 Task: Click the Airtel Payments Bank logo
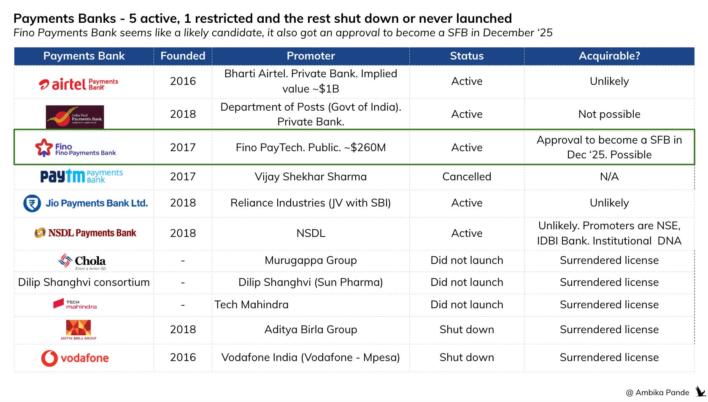[x=78, y=84]
